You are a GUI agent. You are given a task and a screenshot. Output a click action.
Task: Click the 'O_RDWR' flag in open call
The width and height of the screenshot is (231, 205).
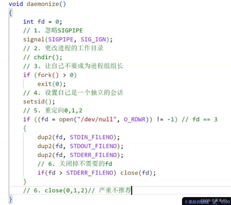pyautogui.click(x=134, y=119)
